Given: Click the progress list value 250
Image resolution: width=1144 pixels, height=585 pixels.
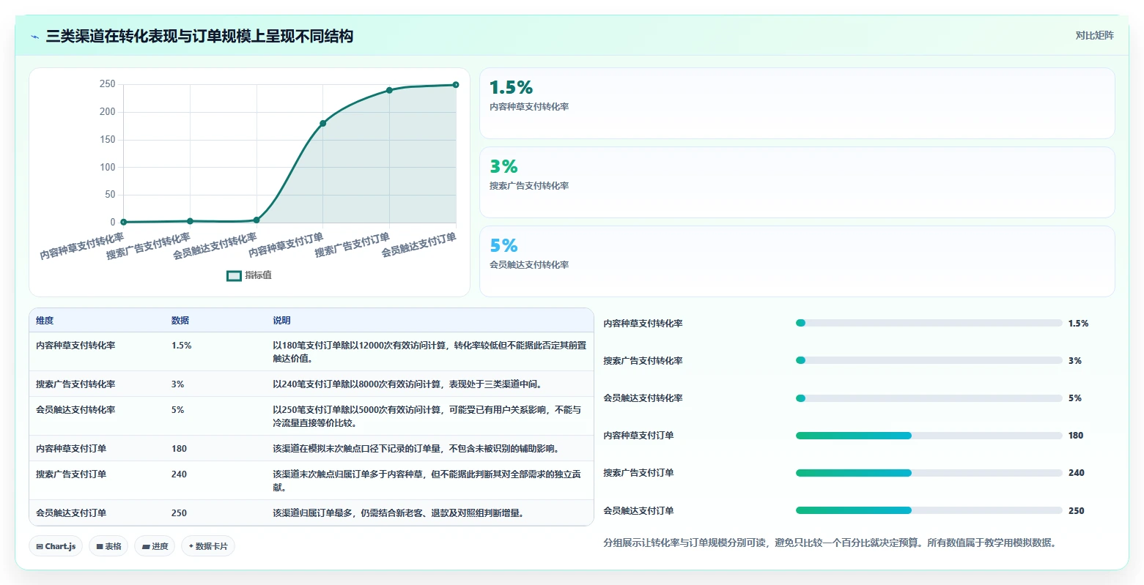Looking at the screenshot, I should click(1076, 511).
